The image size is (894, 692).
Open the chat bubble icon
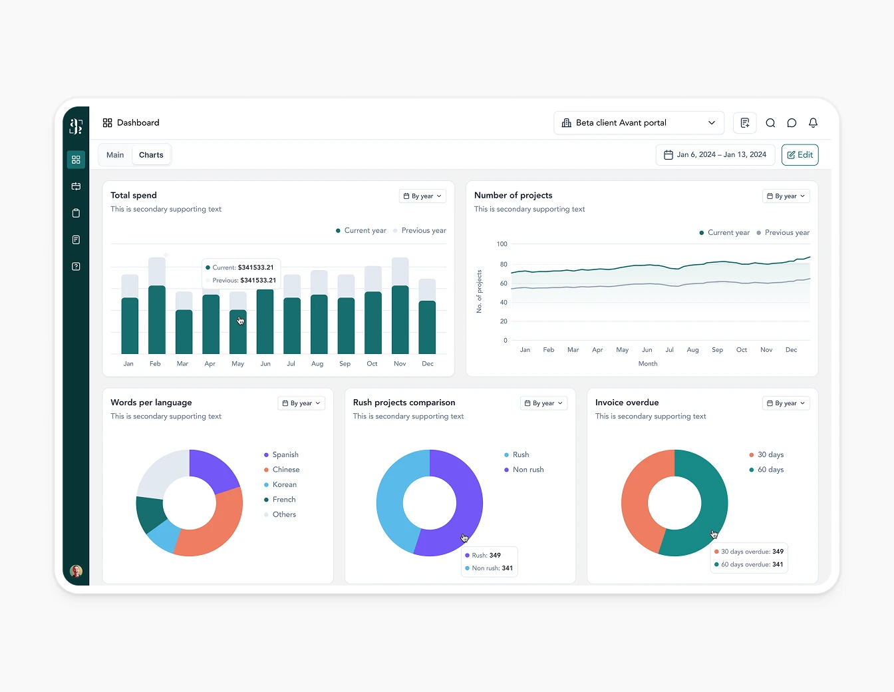[792, 122]
